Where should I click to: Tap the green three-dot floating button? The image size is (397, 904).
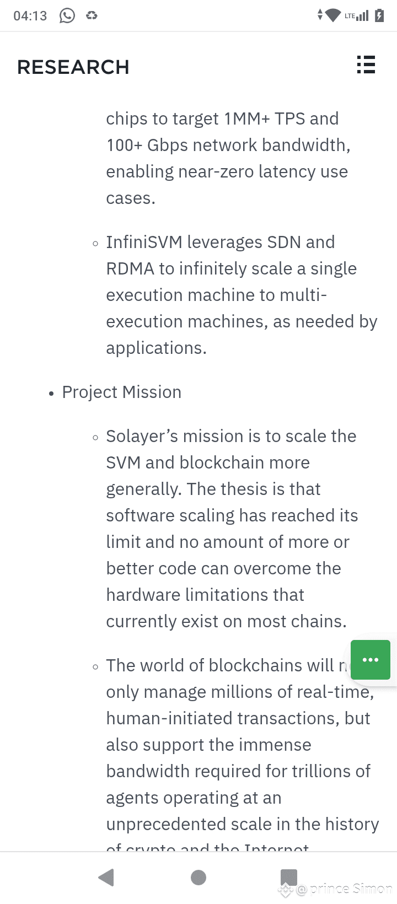tap(371, 660)
